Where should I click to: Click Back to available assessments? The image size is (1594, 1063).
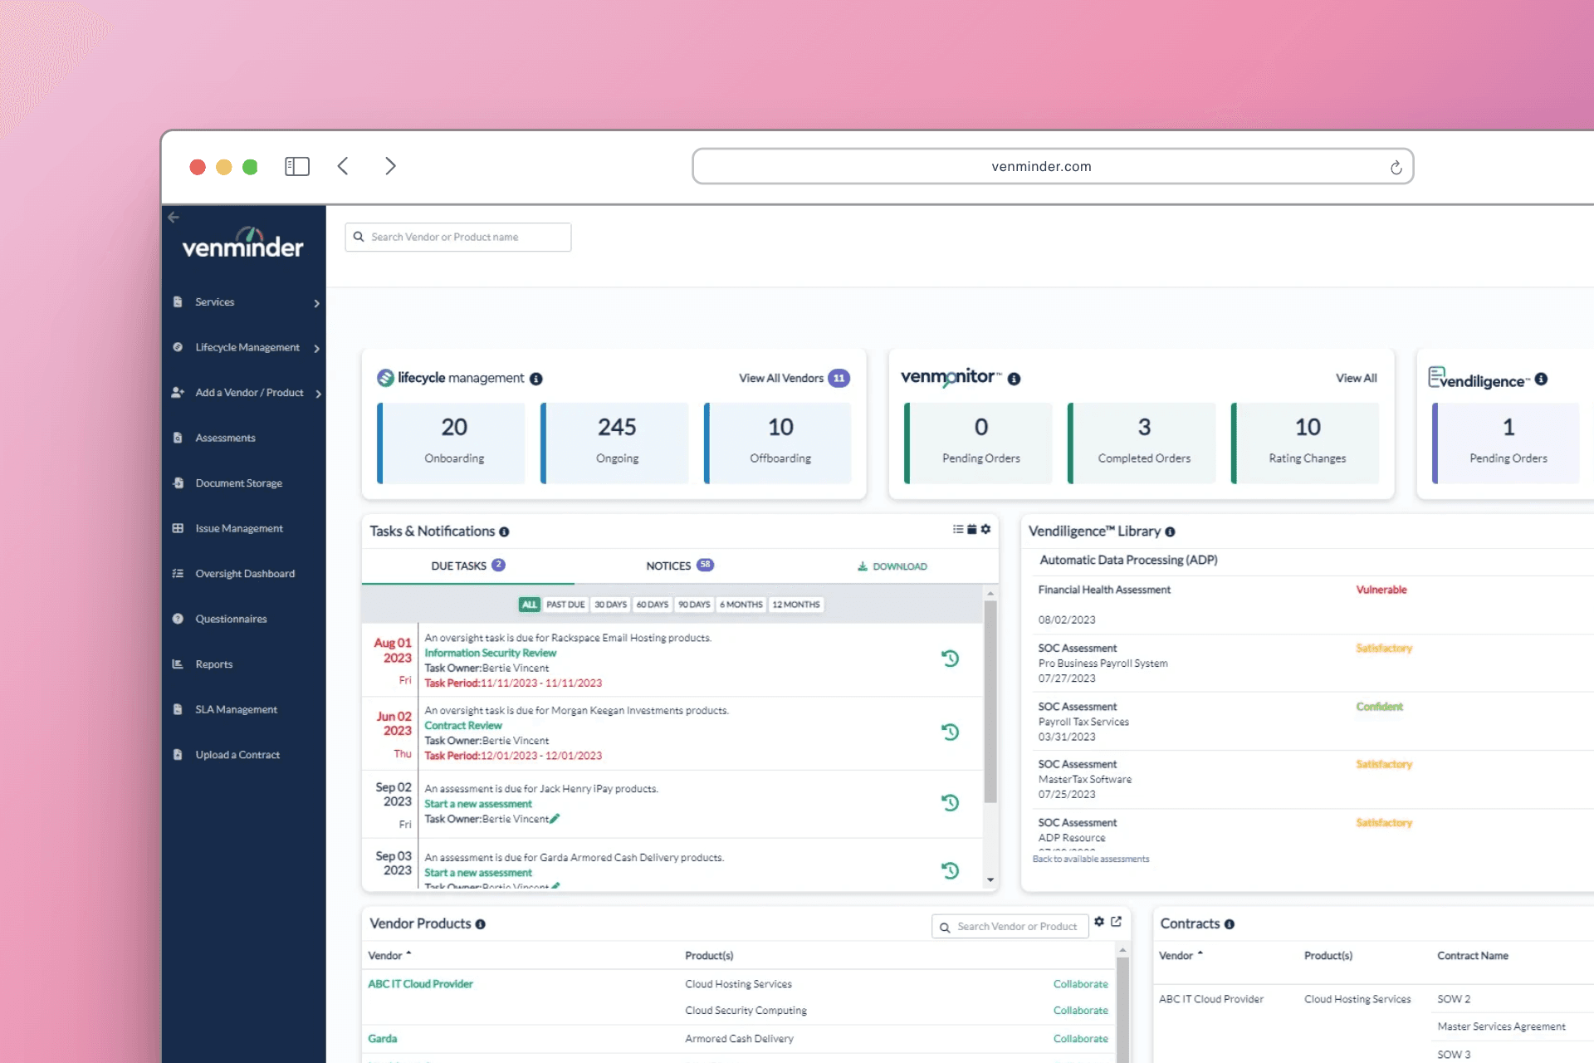point(1092,858)
